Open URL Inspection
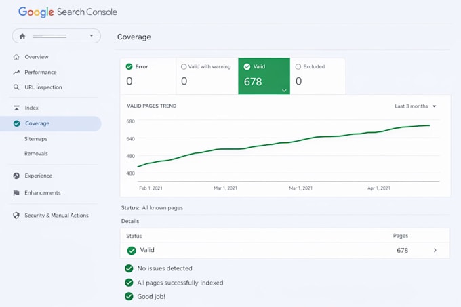 [43, 87]
